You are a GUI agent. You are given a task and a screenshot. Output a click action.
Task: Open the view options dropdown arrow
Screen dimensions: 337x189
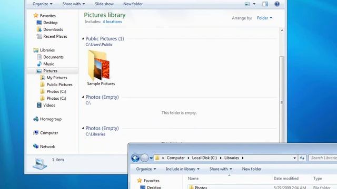254,4
